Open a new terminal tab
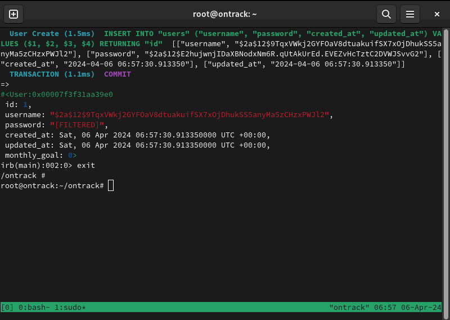 click(13, 14)
